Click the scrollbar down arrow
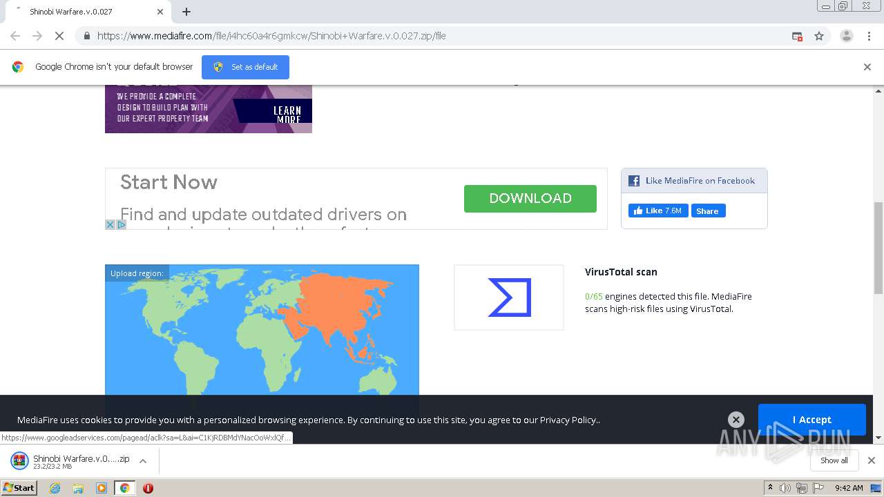884x497 pixels. coord(878,438)
